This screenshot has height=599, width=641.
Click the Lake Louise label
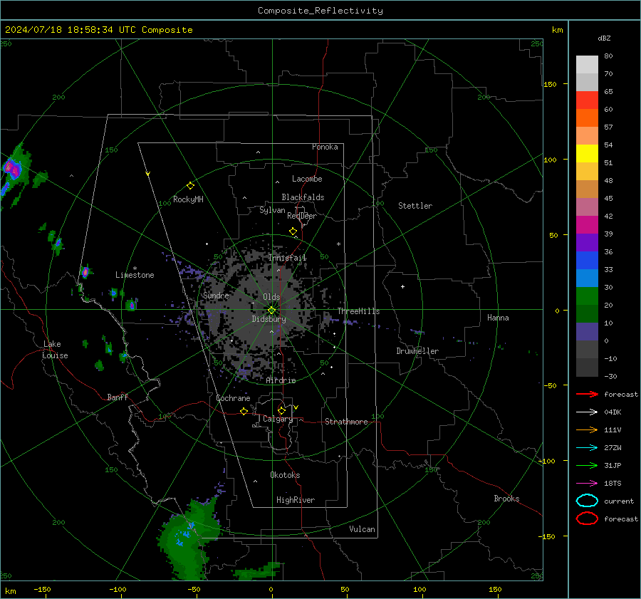pyautogui.click(x=55, y=350)
